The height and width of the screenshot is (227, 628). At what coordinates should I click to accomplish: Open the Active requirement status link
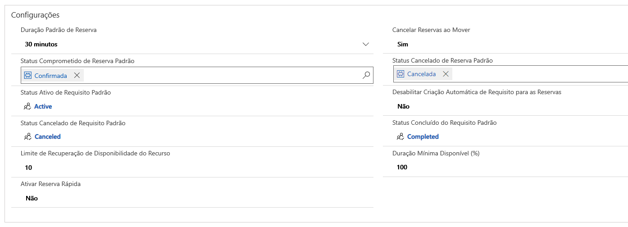point(43,106)
